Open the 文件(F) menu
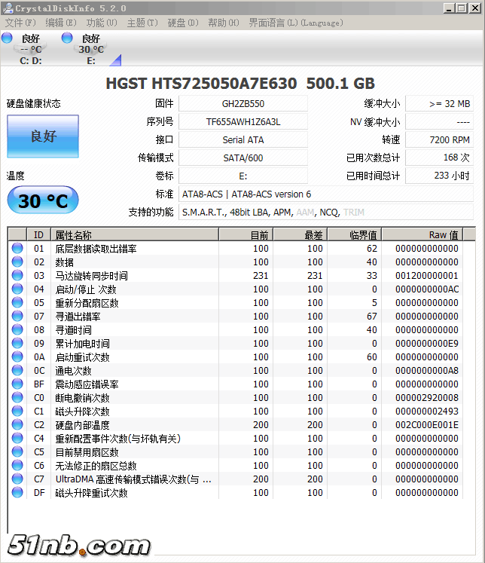The width and height of the screenshot is (485, 563). (x=20, y=23)
